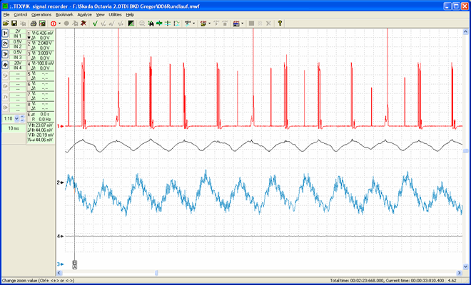Click the horizontal scrollbar left arrow

(59, 273)
